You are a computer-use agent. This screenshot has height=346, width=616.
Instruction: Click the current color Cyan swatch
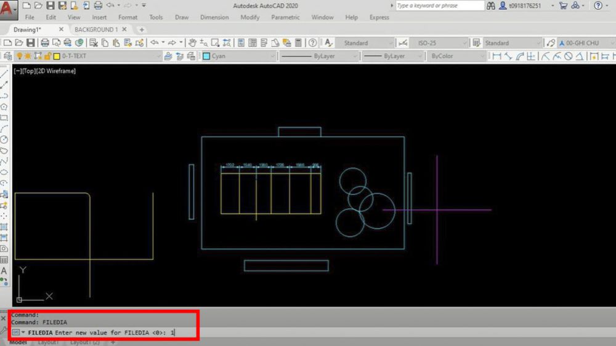206,56
